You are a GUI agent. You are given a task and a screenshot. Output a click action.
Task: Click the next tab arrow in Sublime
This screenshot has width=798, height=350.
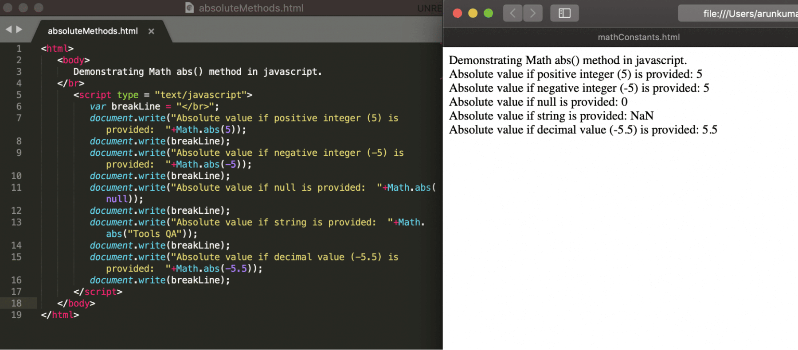pyautogui.click(x=19, y=29)
